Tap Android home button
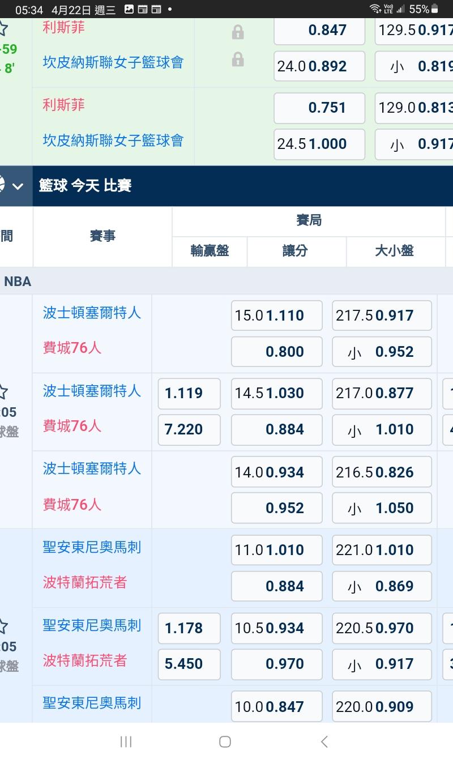Viewport: 453px width, 759px height. (x=225, y=741)
